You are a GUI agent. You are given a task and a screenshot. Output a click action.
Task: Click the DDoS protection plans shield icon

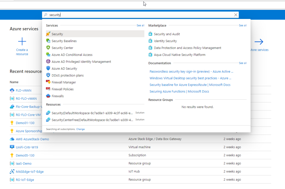48,75
